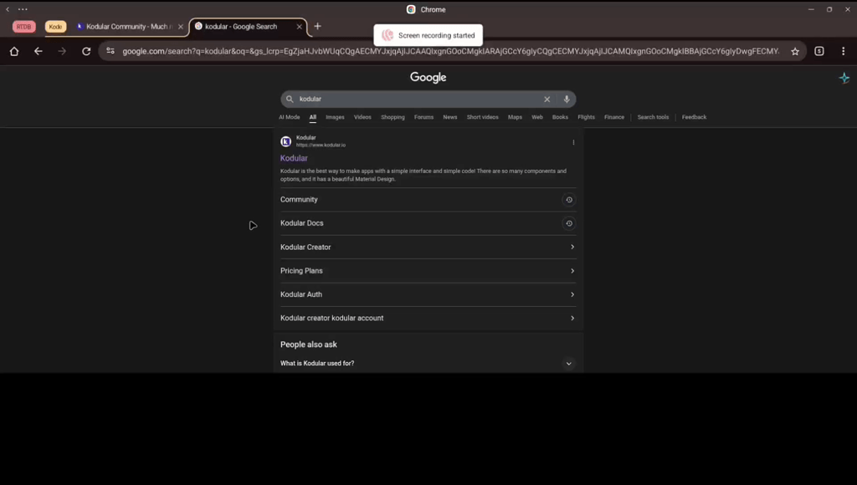
Task: Click chevron beside Kodular creator kodular account
Action: (572, 318)
